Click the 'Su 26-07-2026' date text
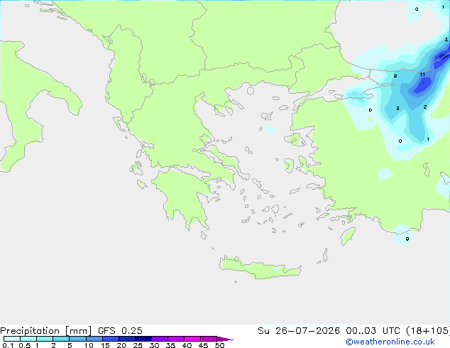The image size is (450, 348). point(299,331)
